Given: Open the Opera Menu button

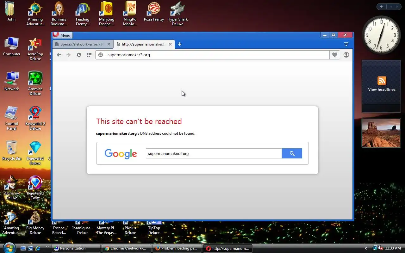Looking at the screenshot, I should pyautogui.click(x=63, y=35).
